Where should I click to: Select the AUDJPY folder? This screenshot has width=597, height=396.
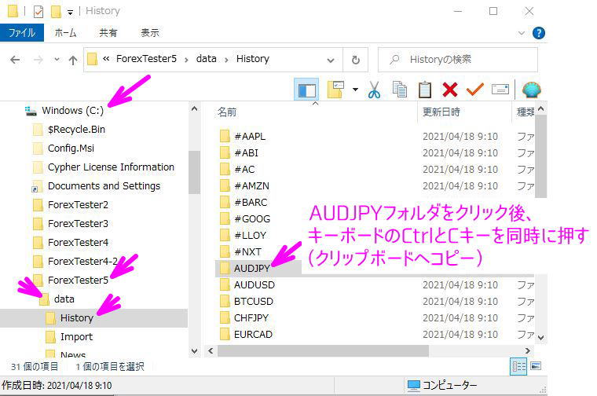point(251,269)
